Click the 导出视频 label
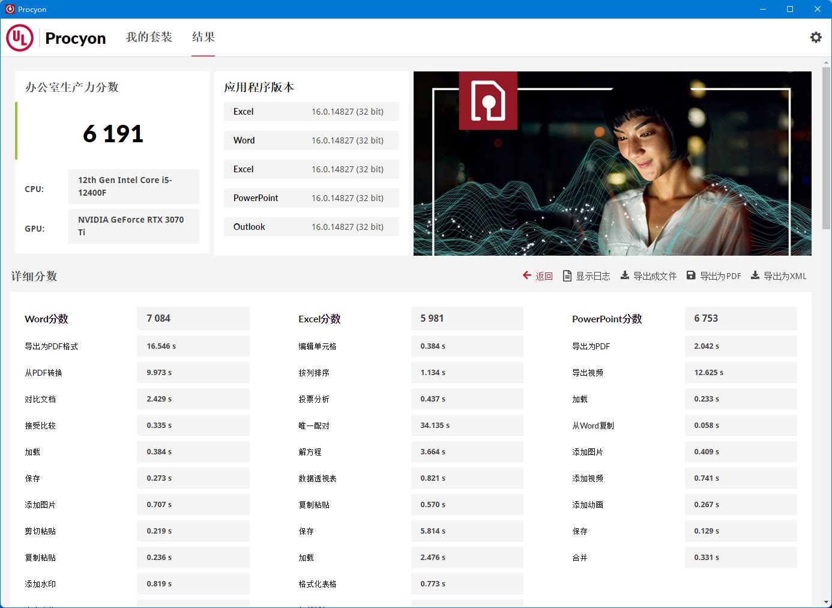The image size is (832, 608). 588,373
